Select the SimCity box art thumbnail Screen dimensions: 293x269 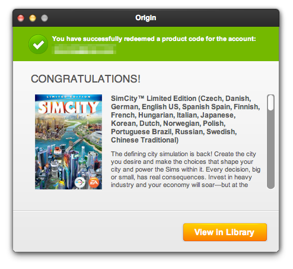68,142
